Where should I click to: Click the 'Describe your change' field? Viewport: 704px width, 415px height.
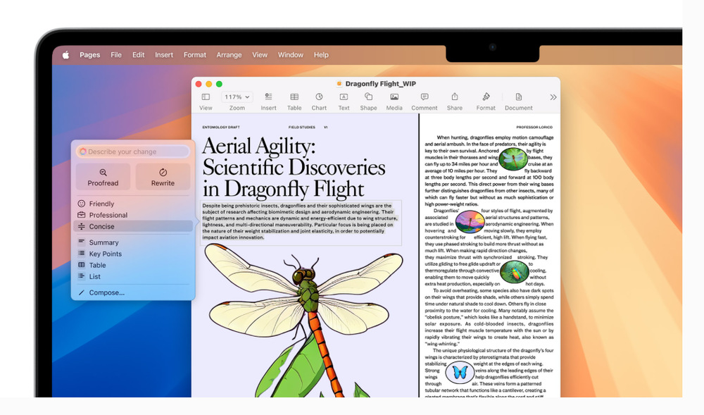pos(133,151)
